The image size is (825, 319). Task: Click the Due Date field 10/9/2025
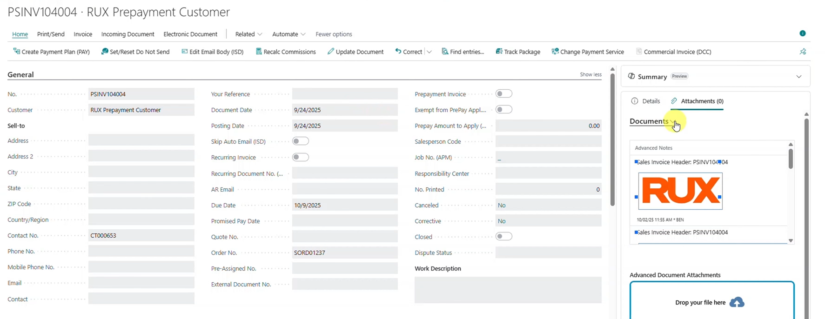pos(345,205)
